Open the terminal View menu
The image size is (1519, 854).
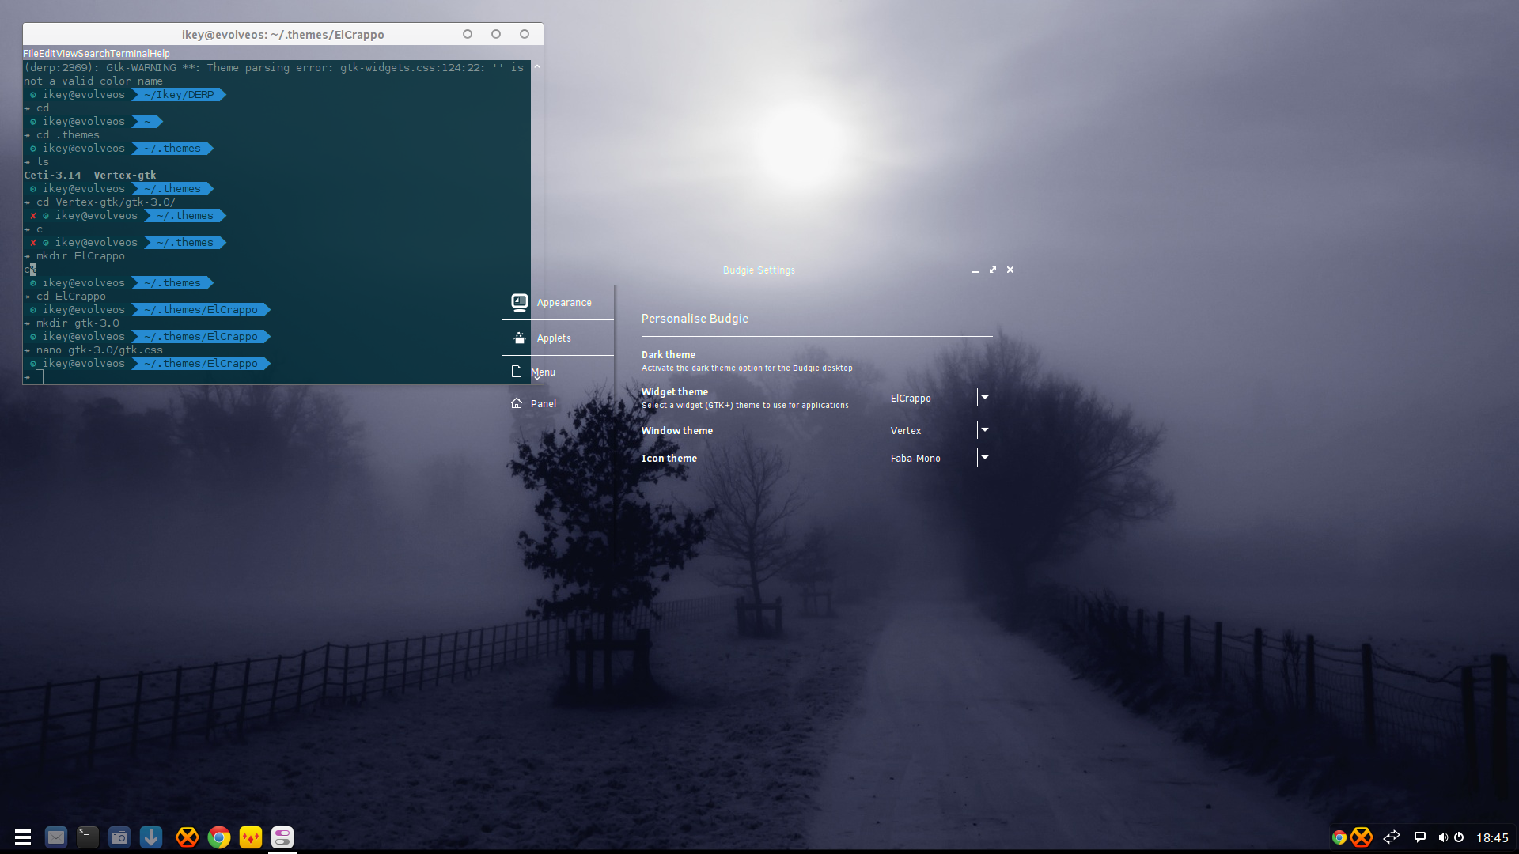66,54
